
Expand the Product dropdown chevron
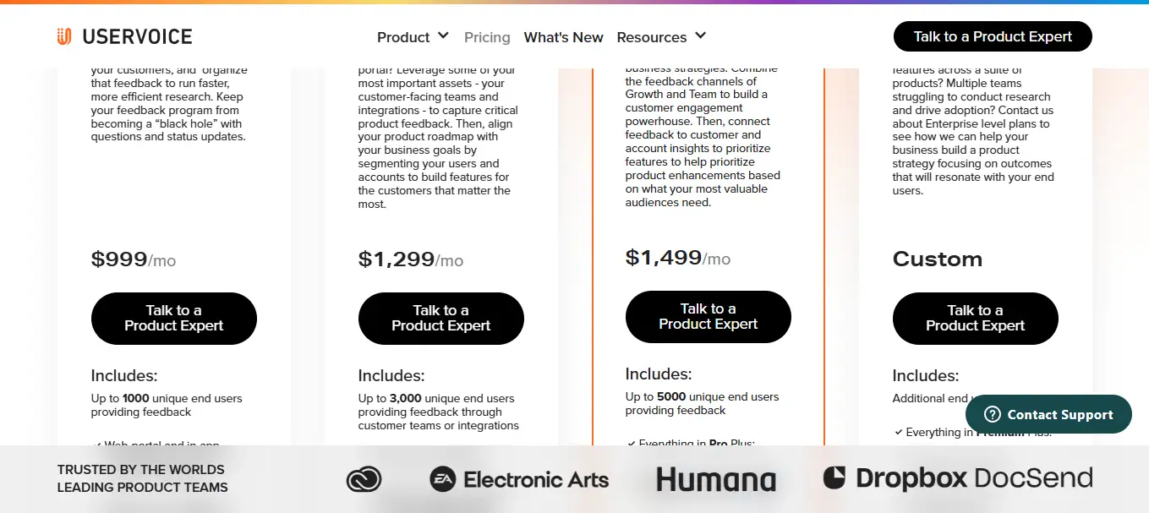tap(443, 36)
